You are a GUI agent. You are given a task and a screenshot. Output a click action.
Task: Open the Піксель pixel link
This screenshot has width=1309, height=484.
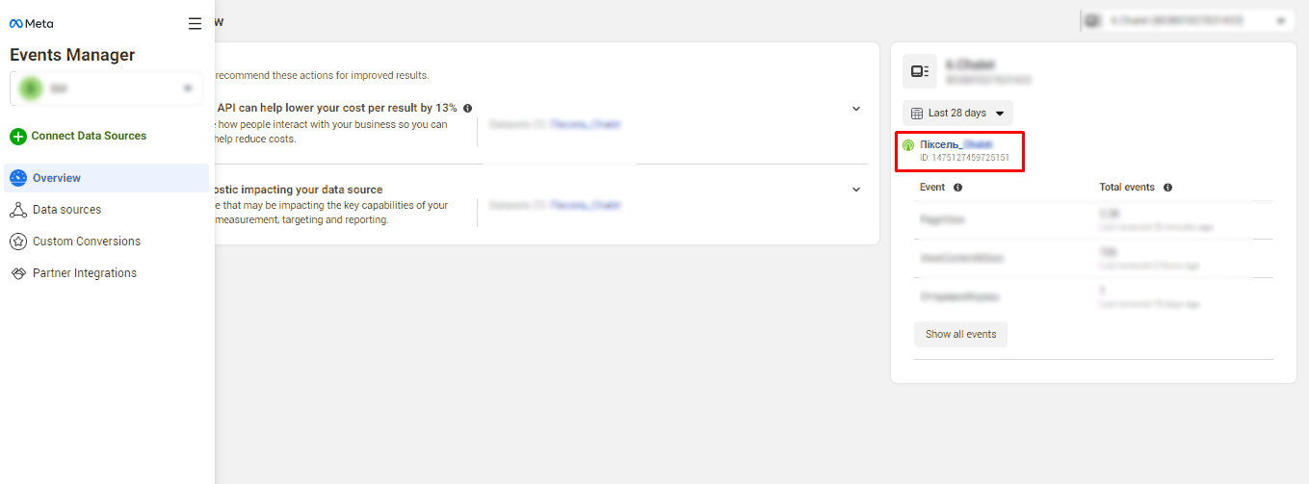click(956, 144)
